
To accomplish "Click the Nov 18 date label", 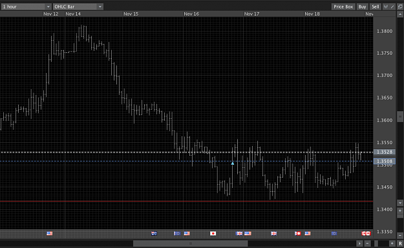I will pyautogui.click(x=312, y=14).
